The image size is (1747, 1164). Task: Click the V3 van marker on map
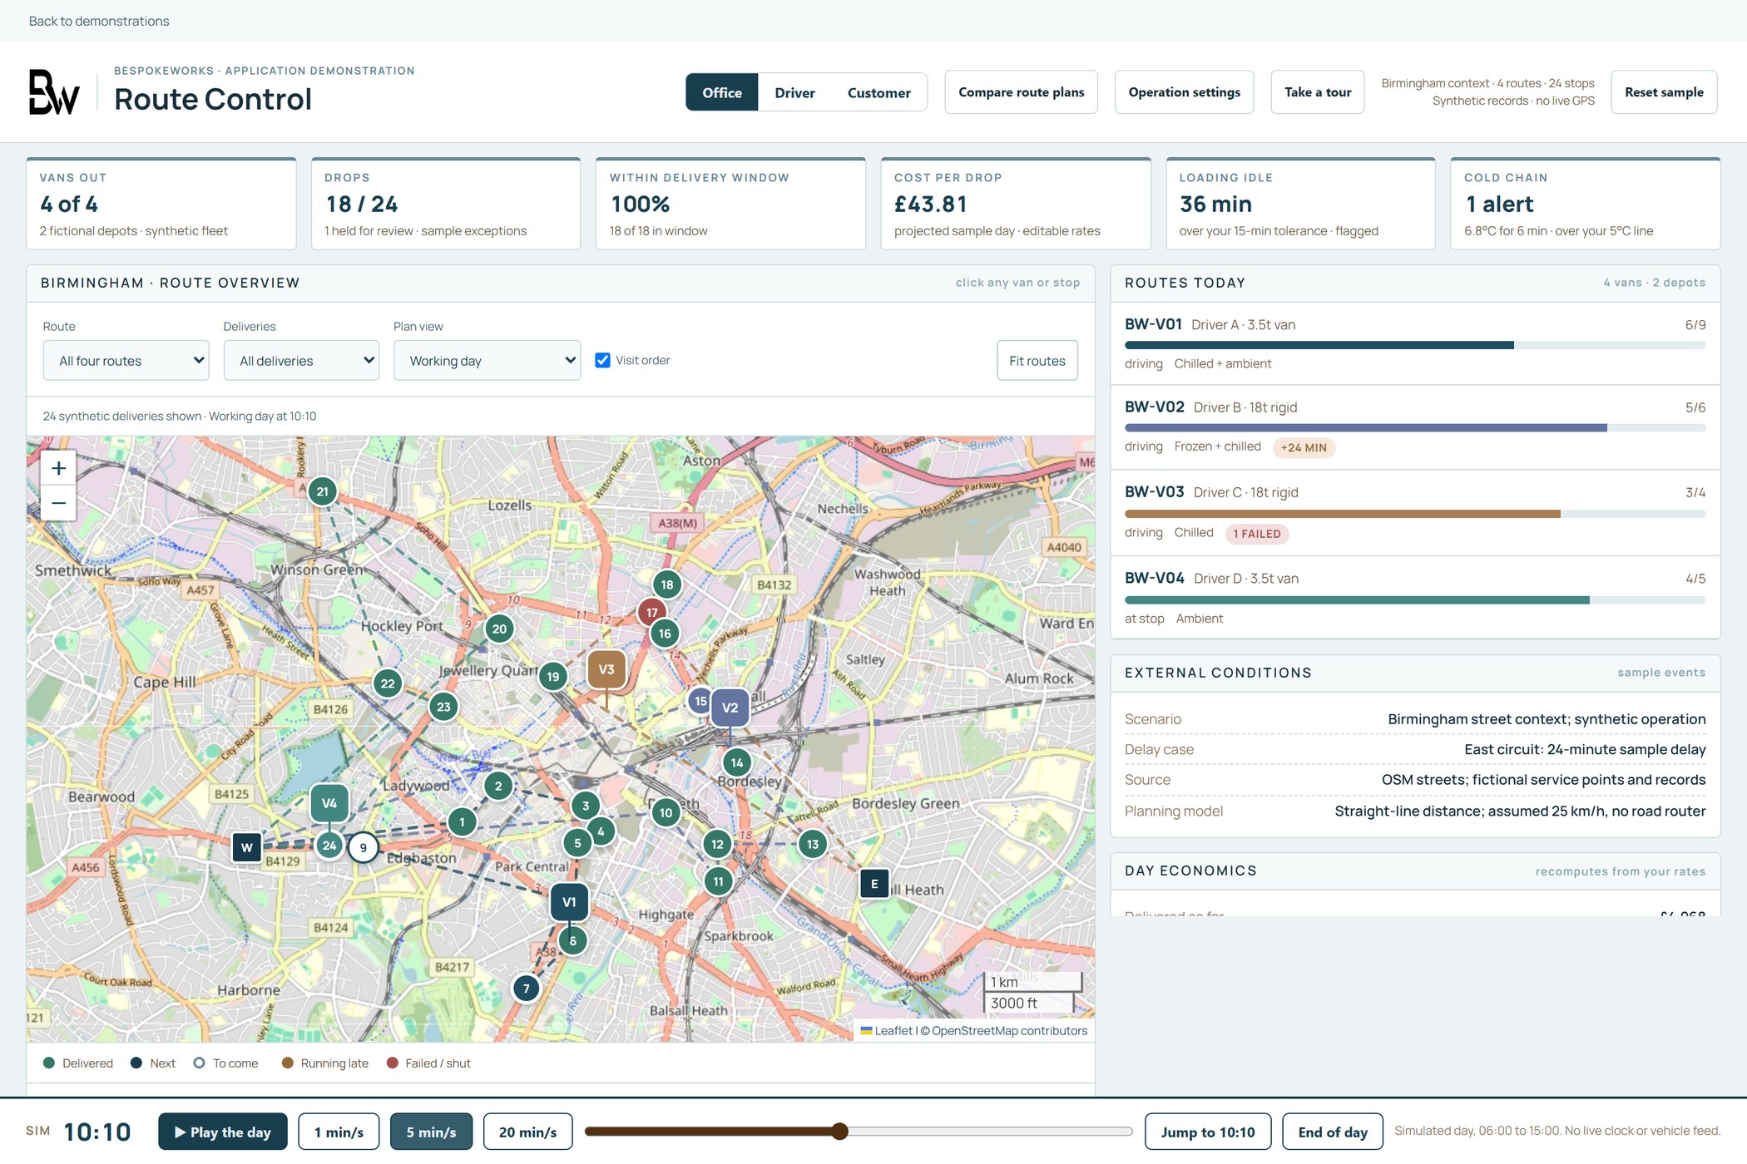[x=606, y=669]
